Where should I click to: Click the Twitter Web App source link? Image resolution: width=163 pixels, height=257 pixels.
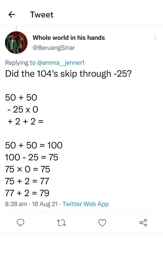tap(85, 204)
